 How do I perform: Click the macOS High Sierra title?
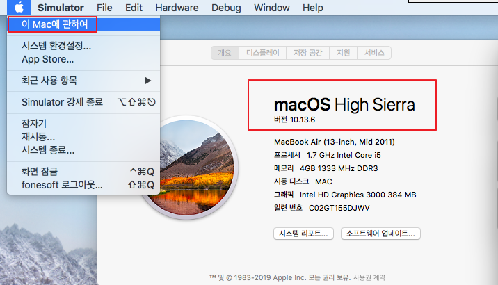click(344, 105)
